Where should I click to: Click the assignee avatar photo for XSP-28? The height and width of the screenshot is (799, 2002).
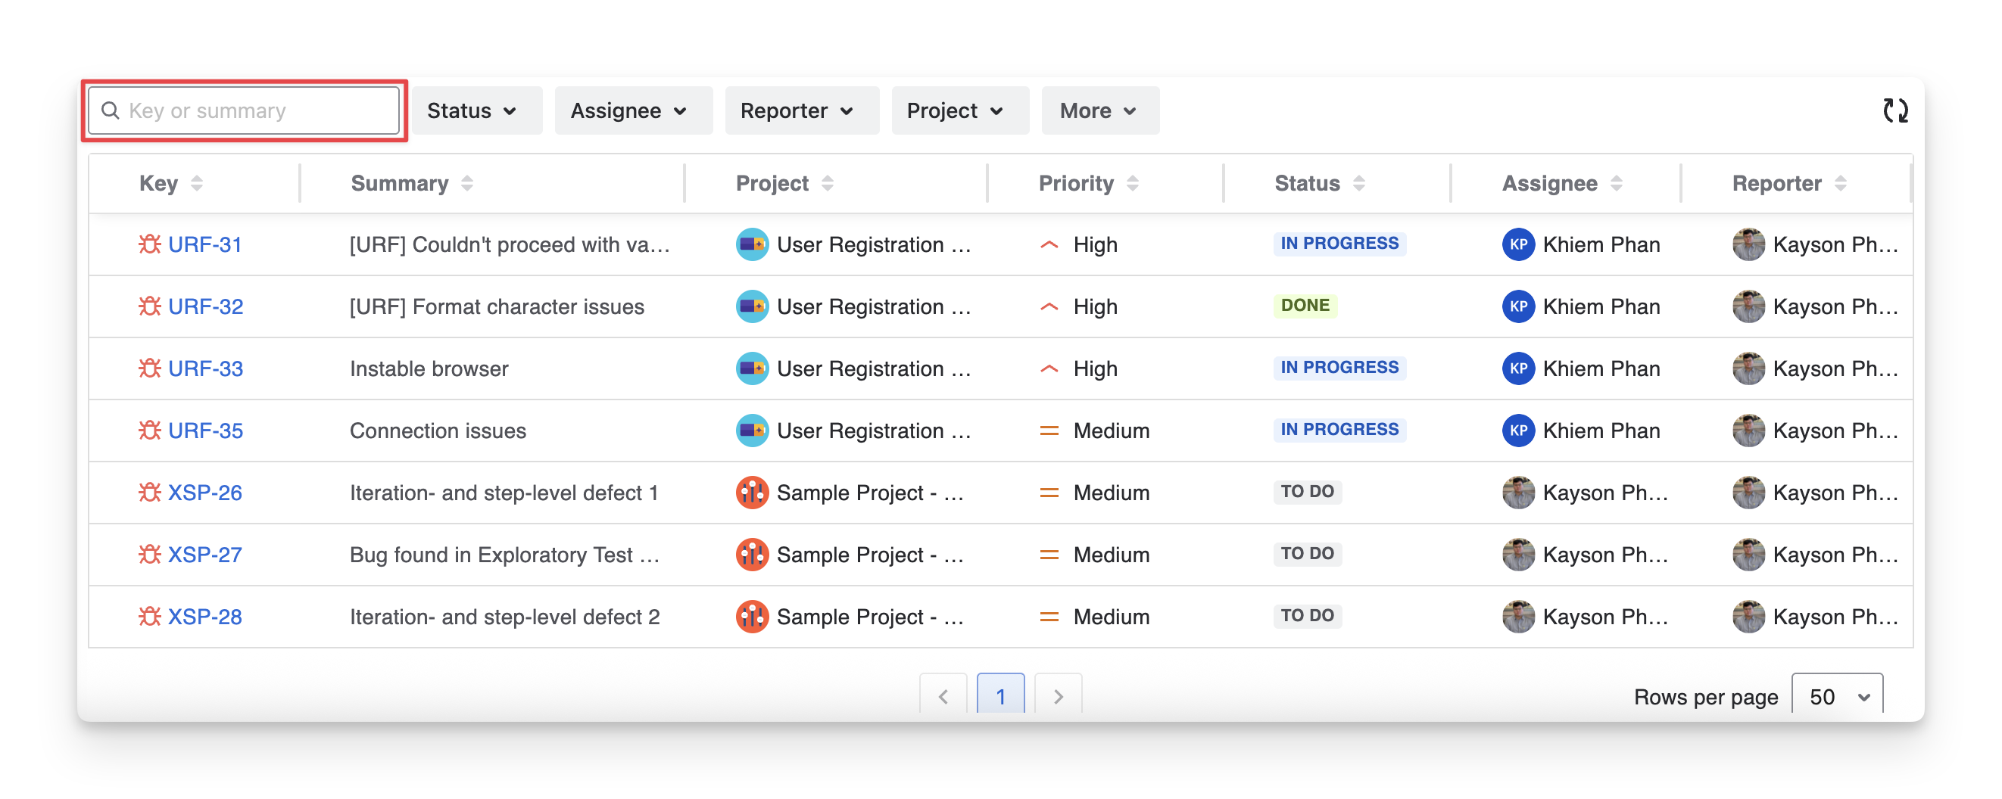click(x=1518, y=617)
